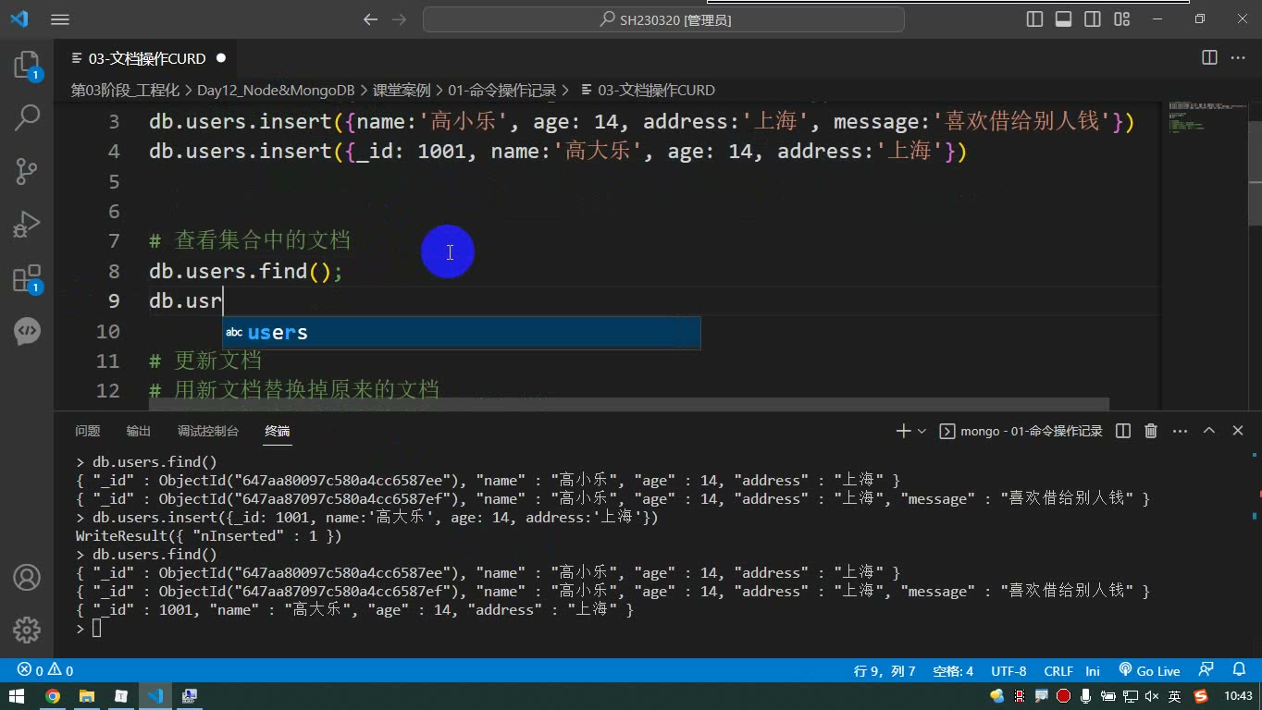The image size is (1262, 710).
Task: Toggle the muted volume icon in system tray
Action: pyautogui.click(x=1152, y=696)
